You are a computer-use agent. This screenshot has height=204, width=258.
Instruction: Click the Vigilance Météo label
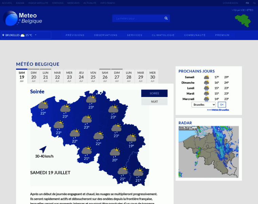point(242,10)
